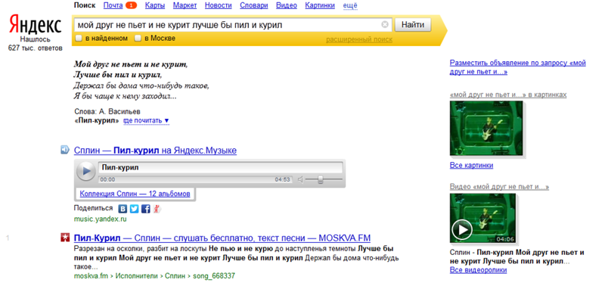Click the Все видеоролики link

point(479,270)
